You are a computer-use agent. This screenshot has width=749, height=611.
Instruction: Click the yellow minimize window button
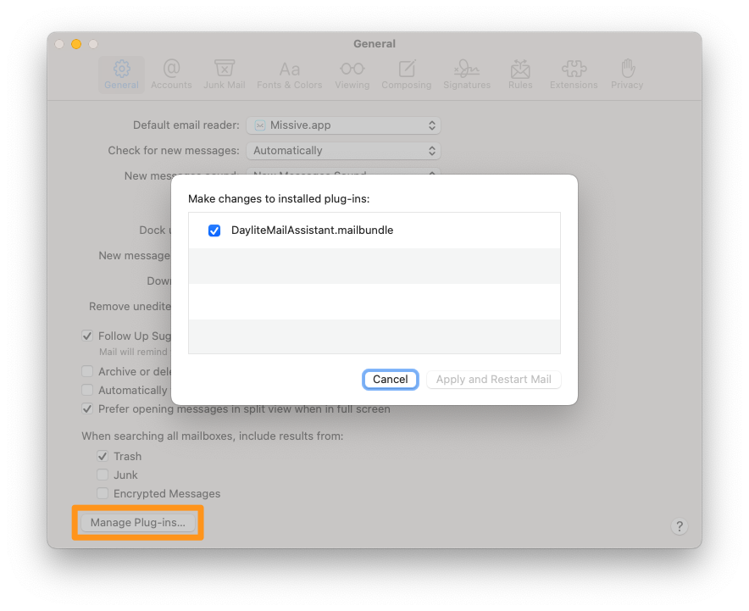click(x=76, y=44)
